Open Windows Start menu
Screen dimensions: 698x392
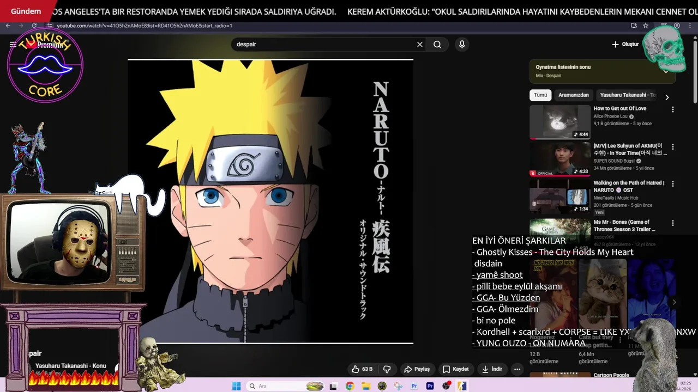tap(236, 386)
